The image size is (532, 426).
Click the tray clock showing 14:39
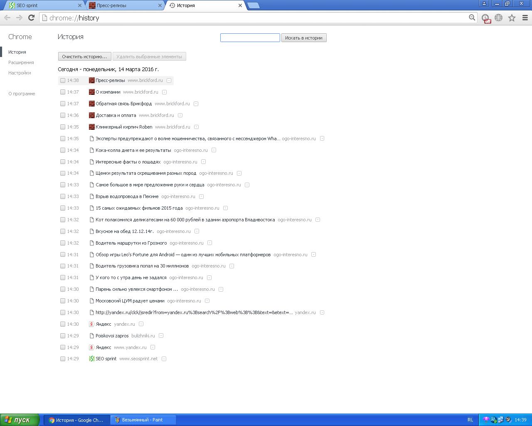[520, 420]
